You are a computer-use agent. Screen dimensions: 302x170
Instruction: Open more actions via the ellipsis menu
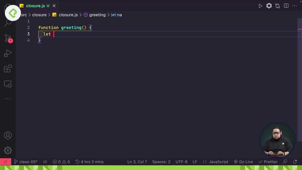point(295,6)
